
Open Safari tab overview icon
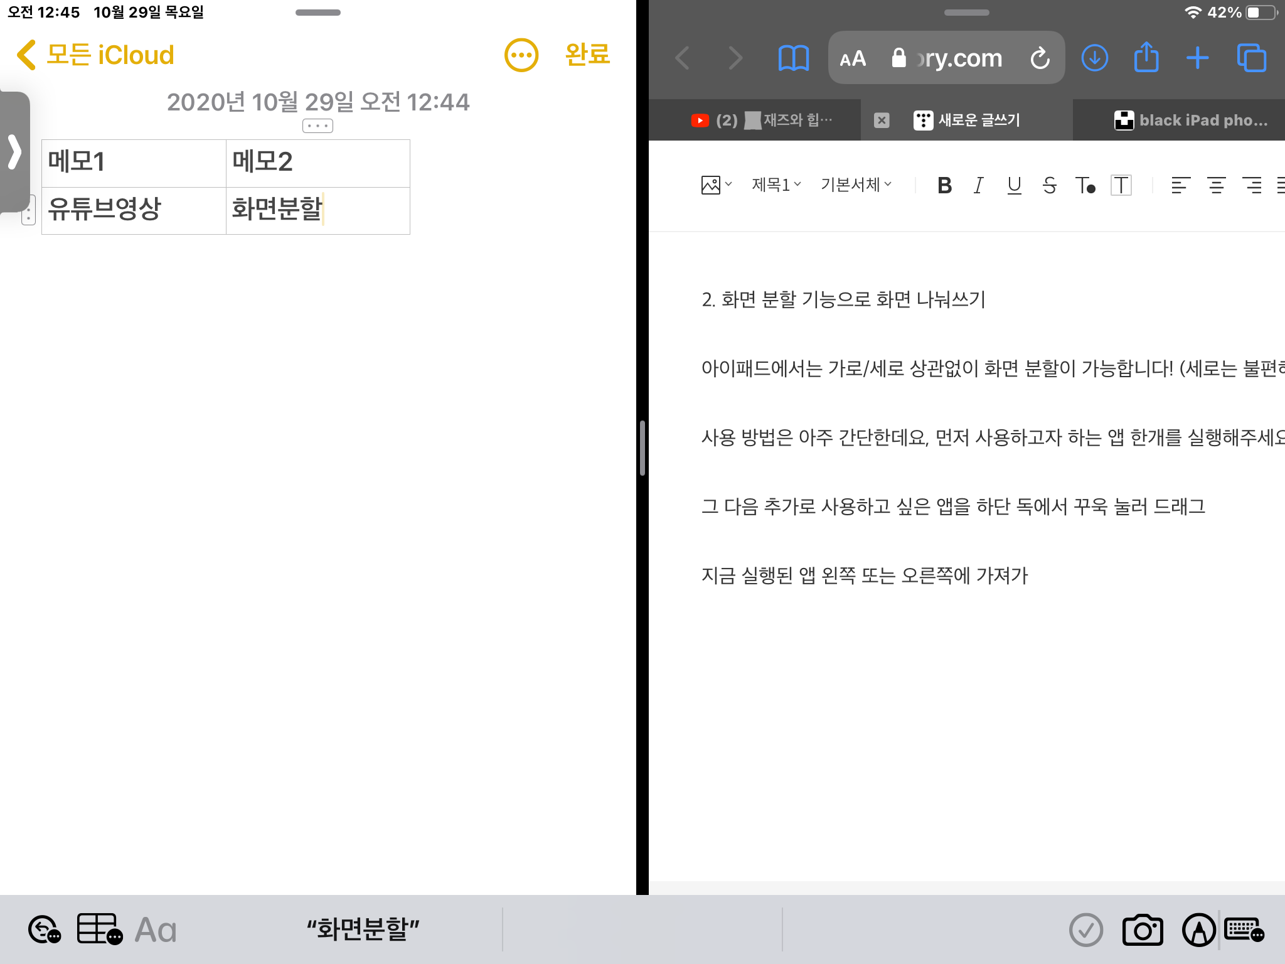click(x=1252, y=58)
